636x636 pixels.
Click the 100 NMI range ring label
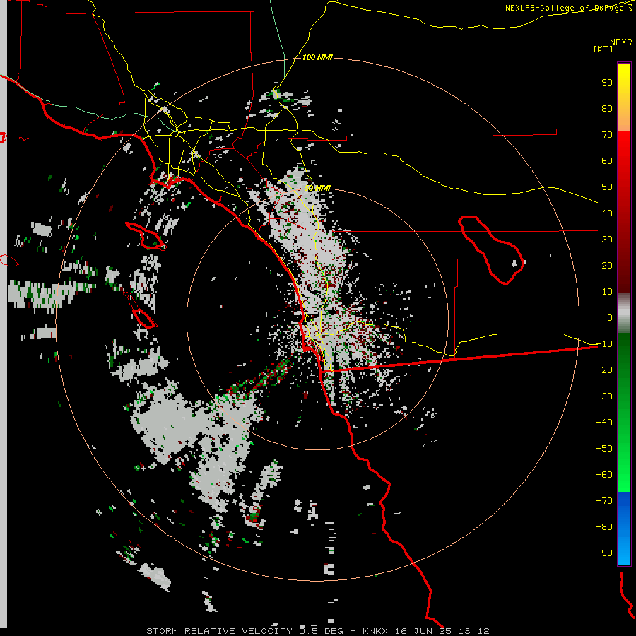(317, 58)
